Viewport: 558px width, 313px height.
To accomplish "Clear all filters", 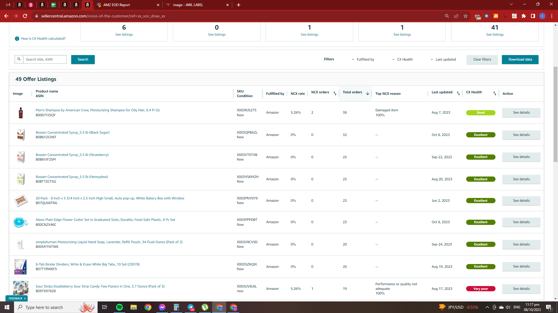I will point(482,59).
